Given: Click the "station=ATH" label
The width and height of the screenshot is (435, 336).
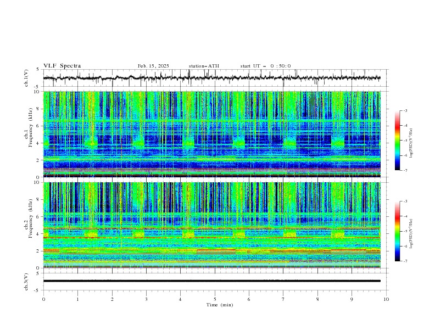Looking at the screenshot, I should click(204, 66).
